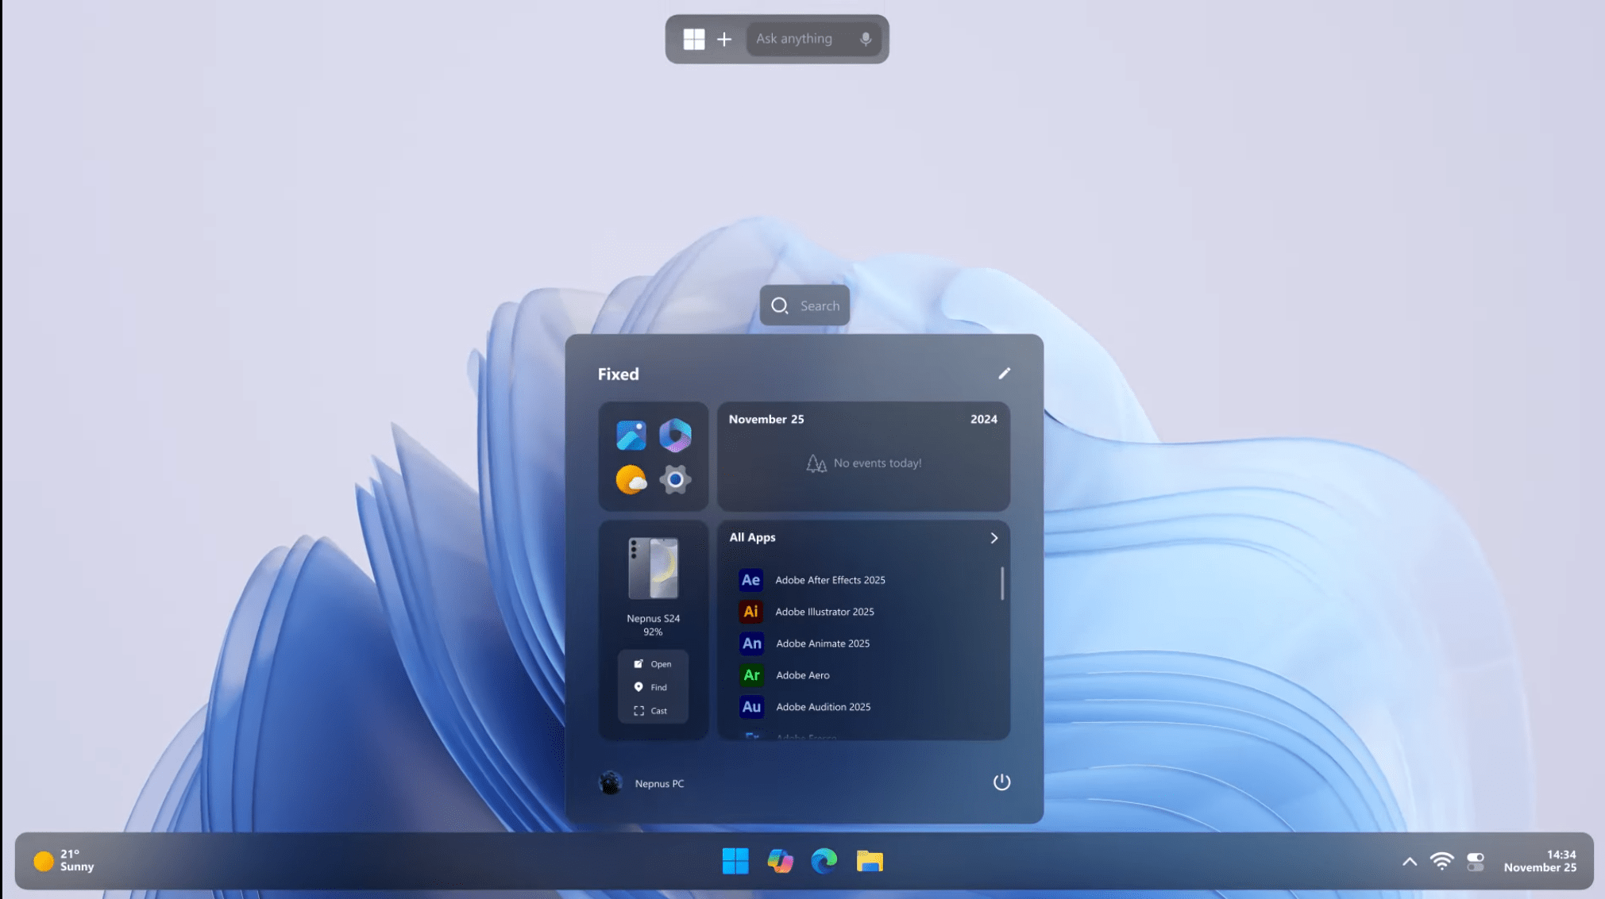
Task: Open Microsoft Edge from the taskbar
Action: [x=824, y=861]
